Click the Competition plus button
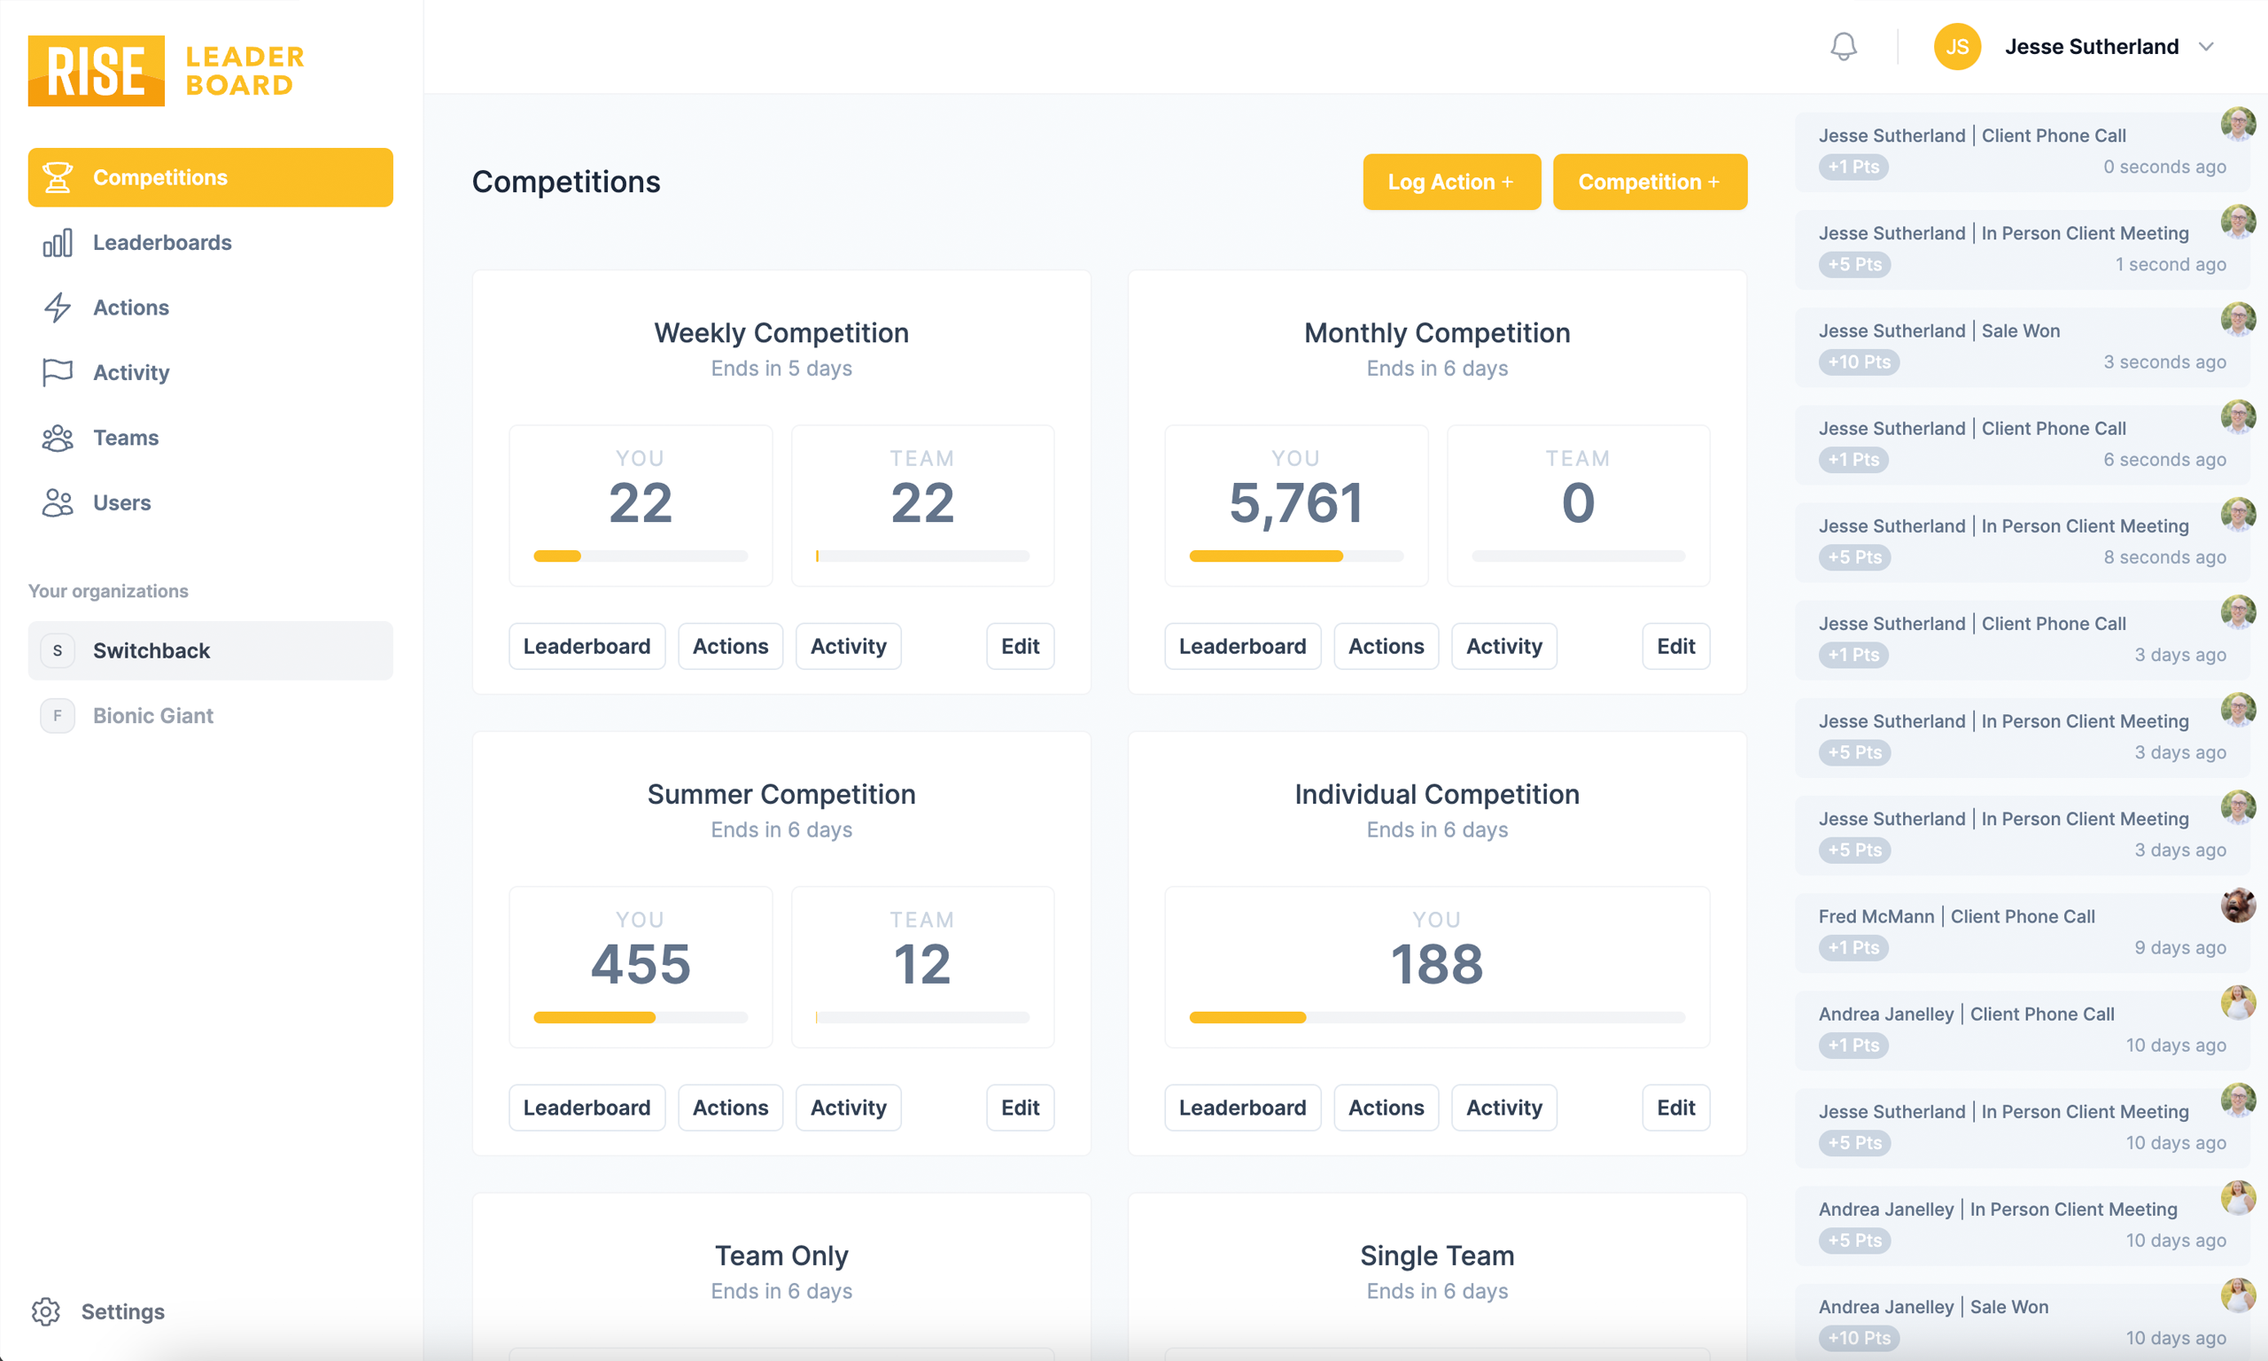 point(1649,182)
